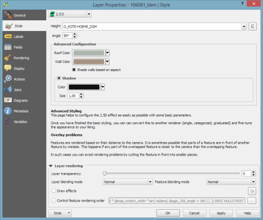Click the Style paintbrush icon
Viewport: 263px width, 220px height.
click(9, 26)
